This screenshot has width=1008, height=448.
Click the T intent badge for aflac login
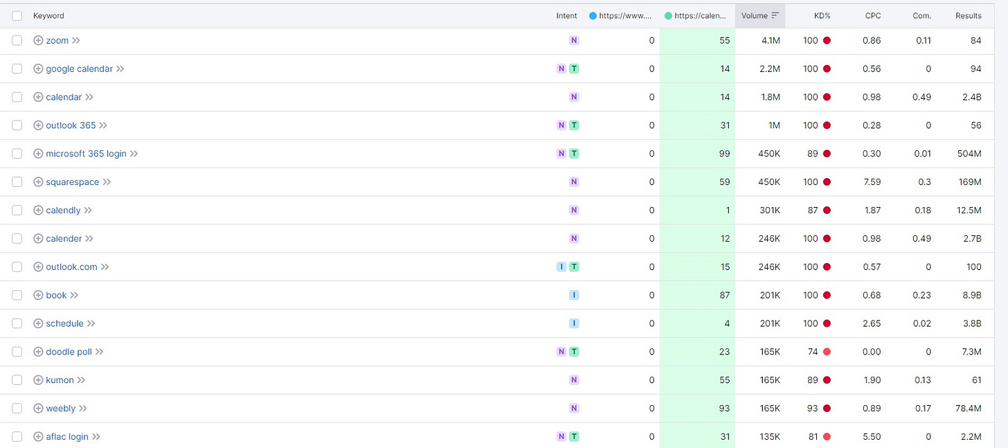(574, 437)
